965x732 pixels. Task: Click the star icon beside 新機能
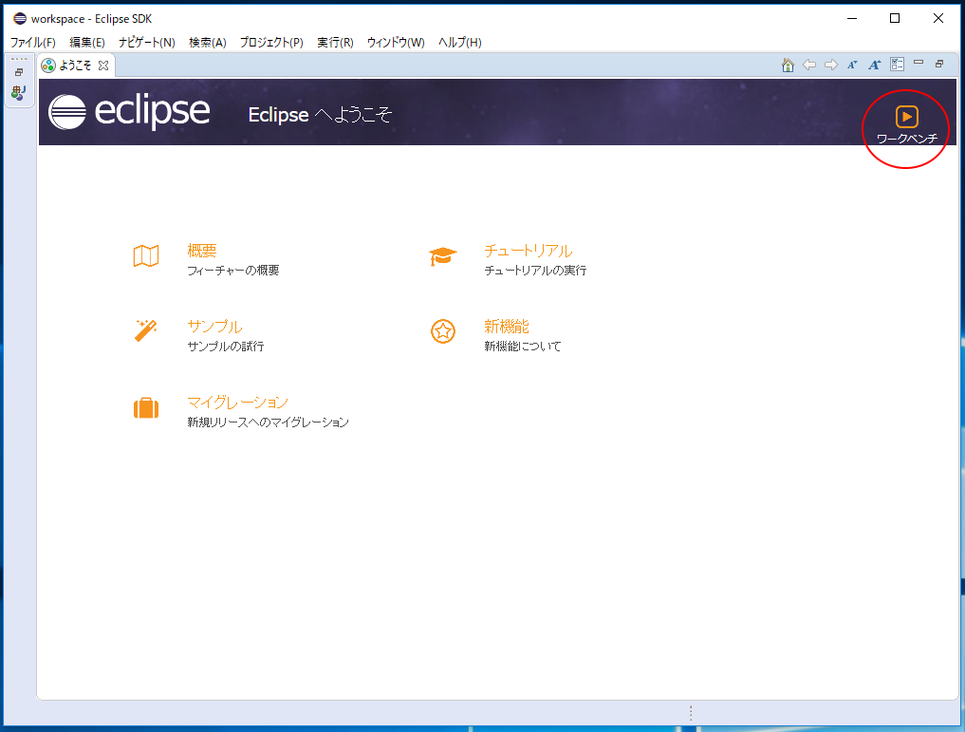pyautogui.click(x=442, y=331)
